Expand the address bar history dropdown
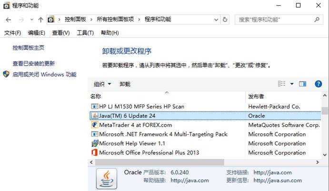The height and width of the screenshot is (191, 329). 216,20
